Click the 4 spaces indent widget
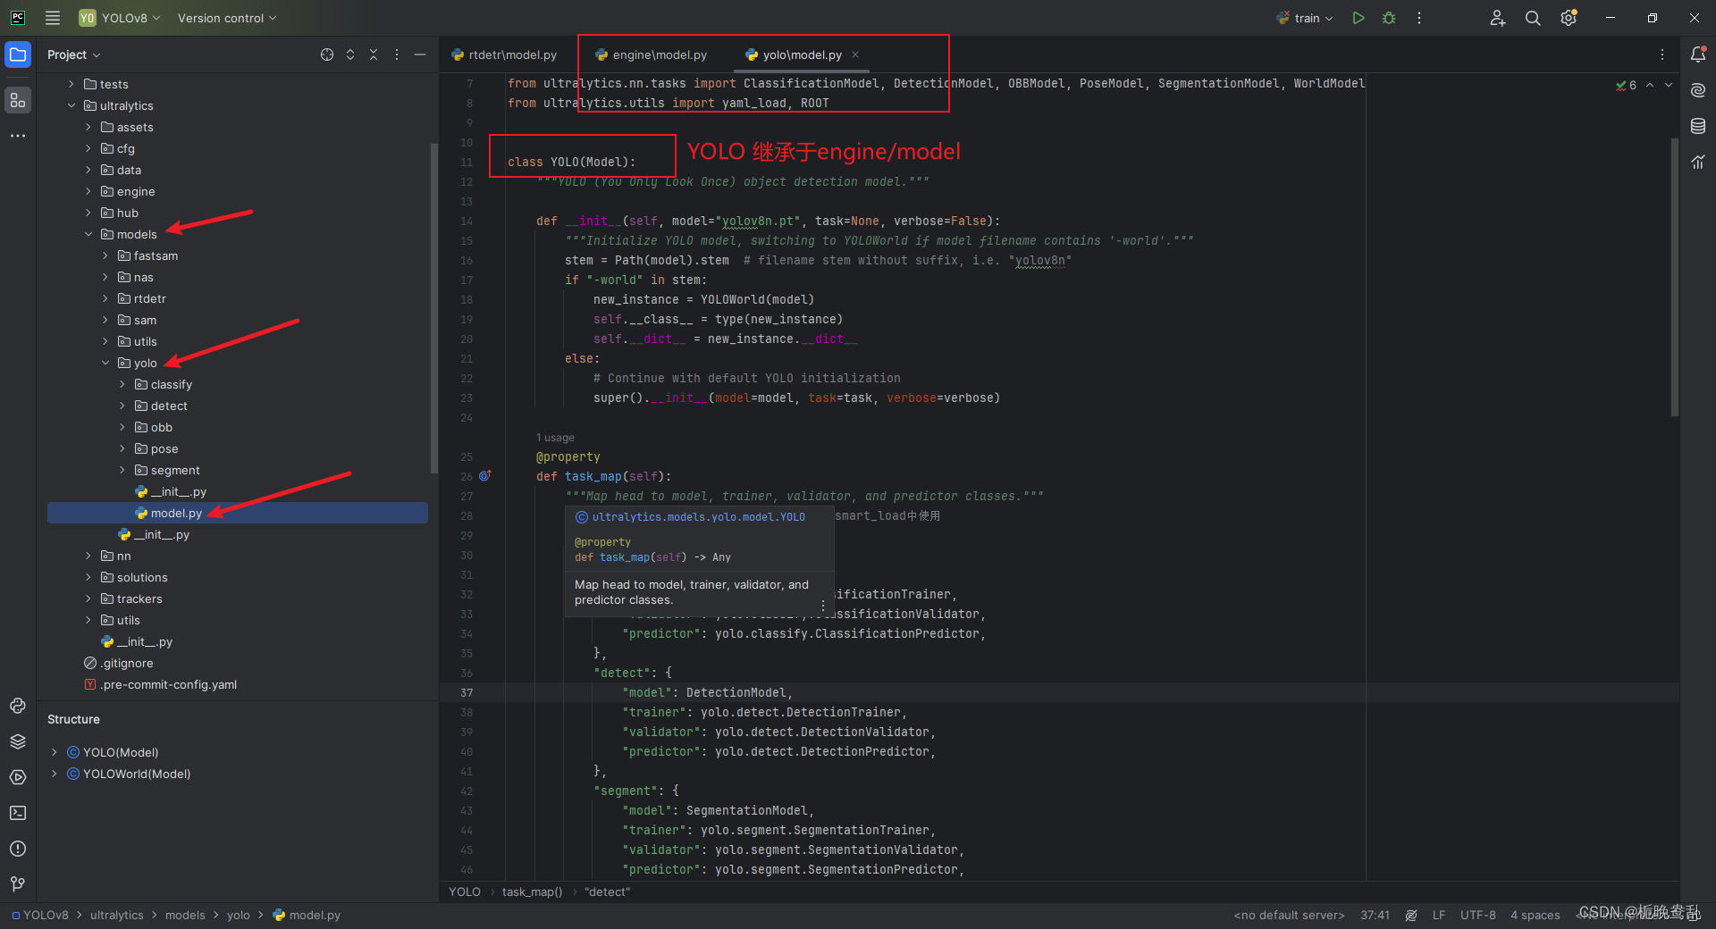Viewport: 1716px width, 929px height. (1535, 915)
